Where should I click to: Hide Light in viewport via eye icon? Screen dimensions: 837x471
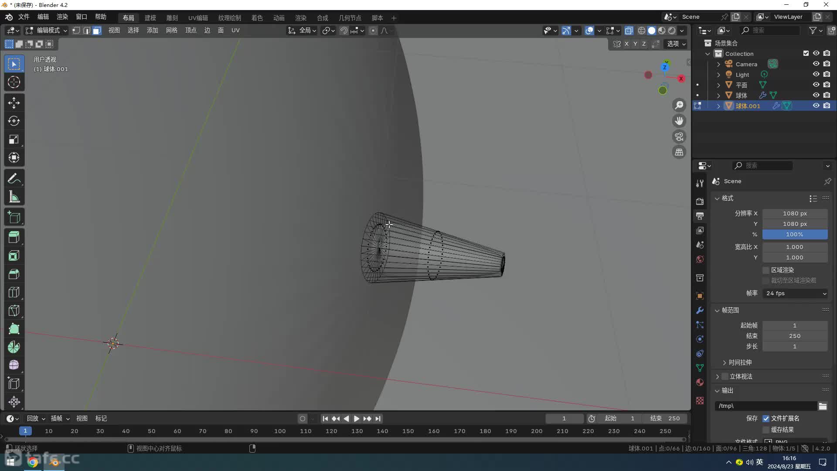pyautogui.click(x=816, y=75)
